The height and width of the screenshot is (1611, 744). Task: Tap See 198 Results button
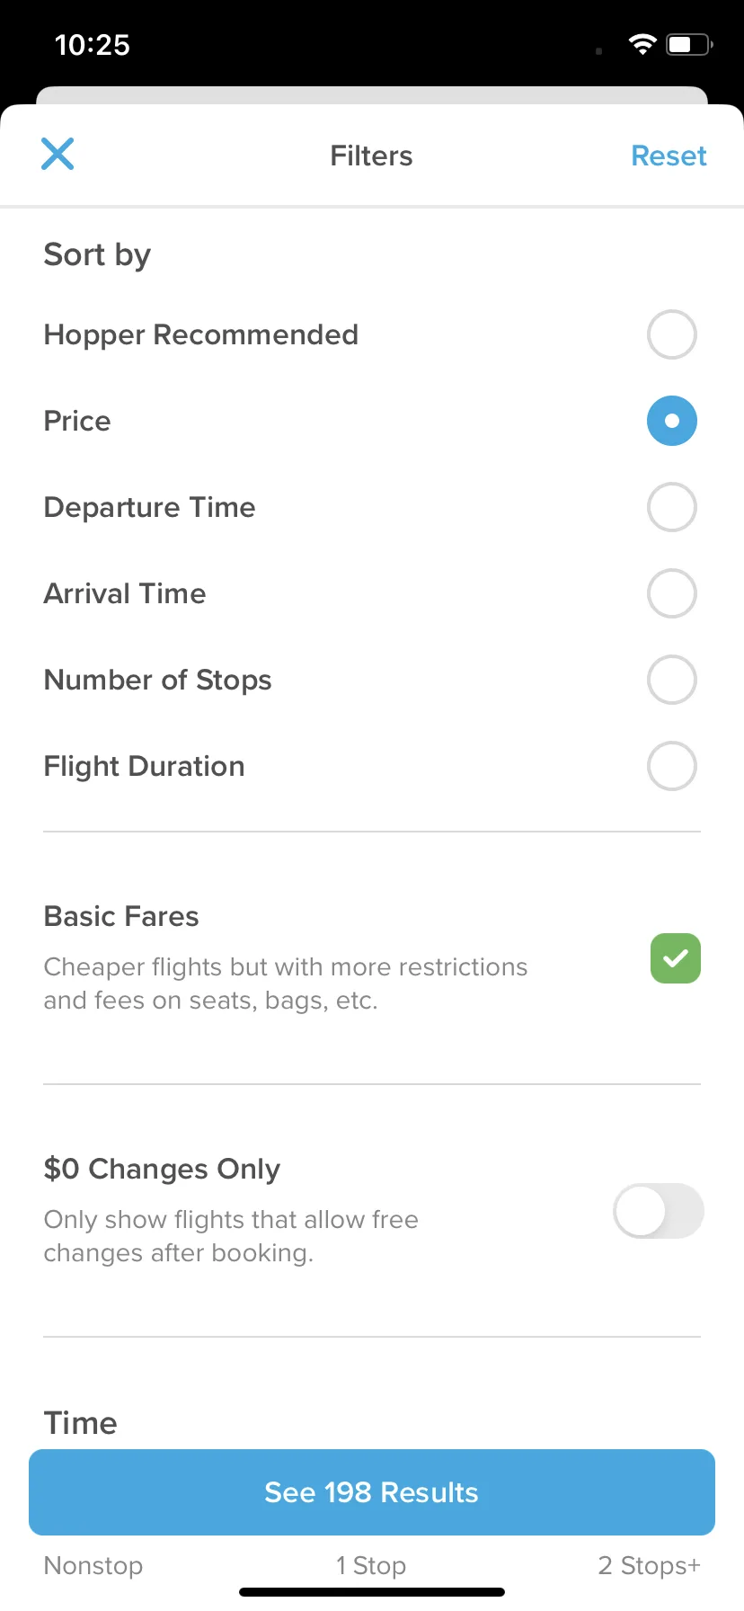point(372,1492)
